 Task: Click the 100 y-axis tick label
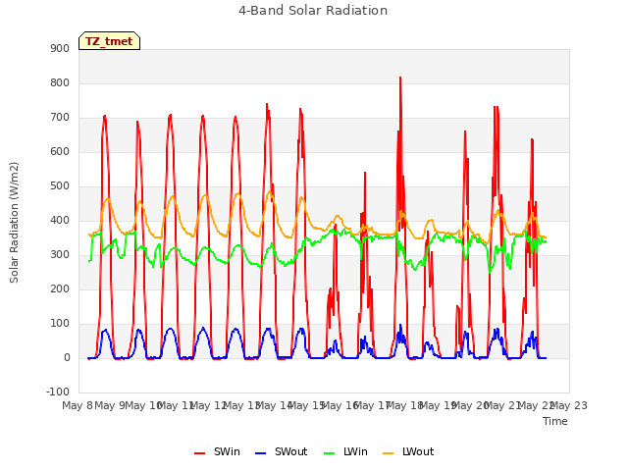[60, 323]
